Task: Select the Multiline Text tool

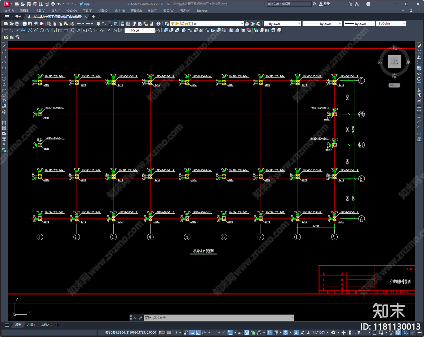Action: coord(4,145)
